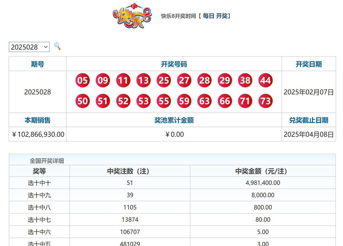The image size is (343, 246).
Task: Click the 4,981,400.00 prize amount cell
Action: tap(263, 183)
